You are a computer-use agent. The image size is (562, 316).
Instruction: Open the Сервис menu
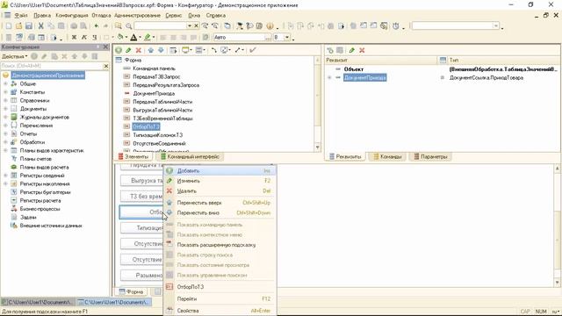[174, 16]
